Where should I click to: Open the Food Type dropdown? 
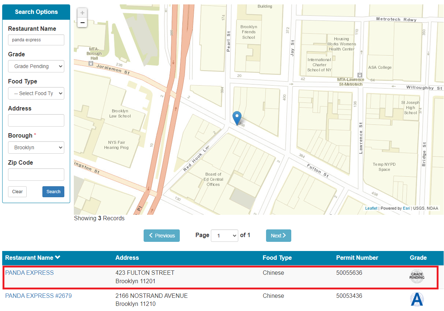pyautogui.click(x=36, y=93)
